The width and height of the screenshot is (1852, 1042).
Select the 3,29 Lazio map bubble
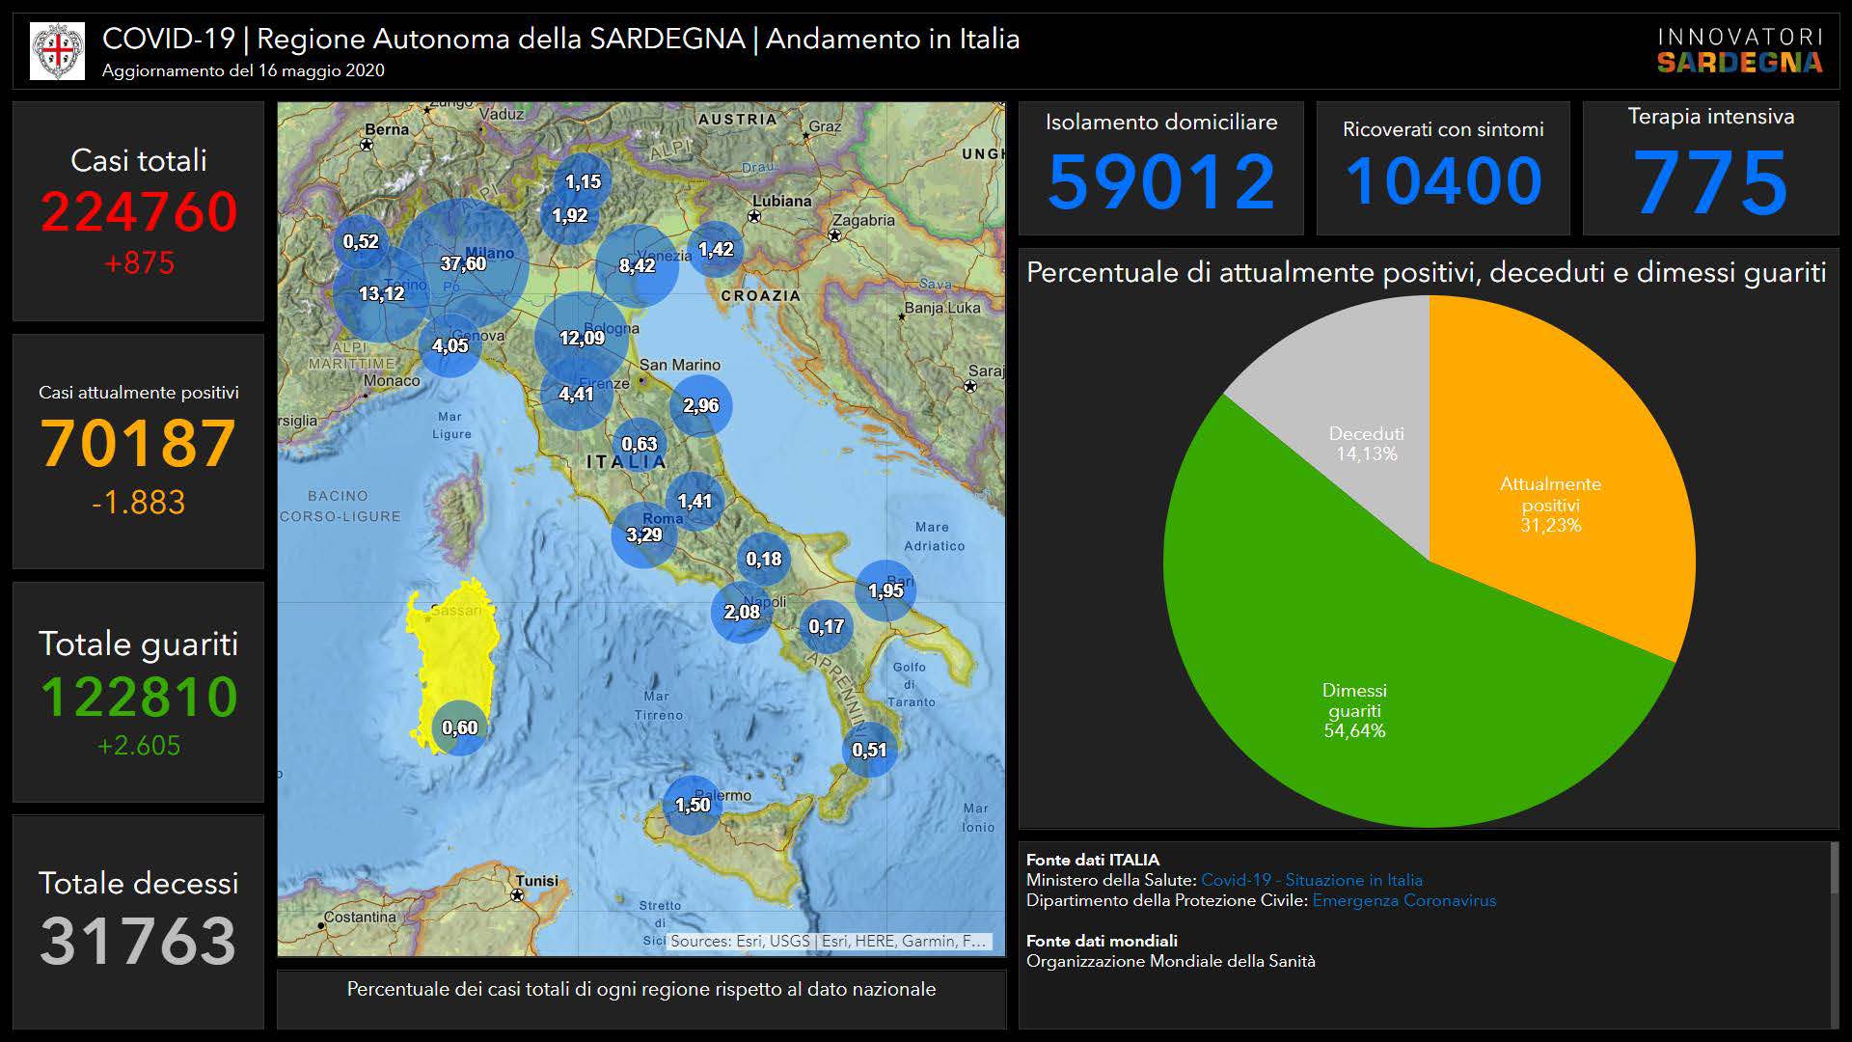point(643,535)
